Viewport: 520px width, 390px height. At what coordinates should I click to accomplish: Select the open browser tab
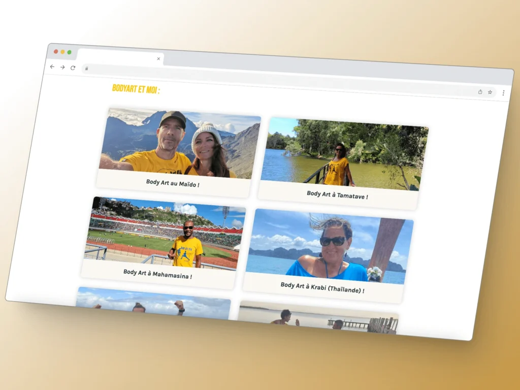click(119, 56)
